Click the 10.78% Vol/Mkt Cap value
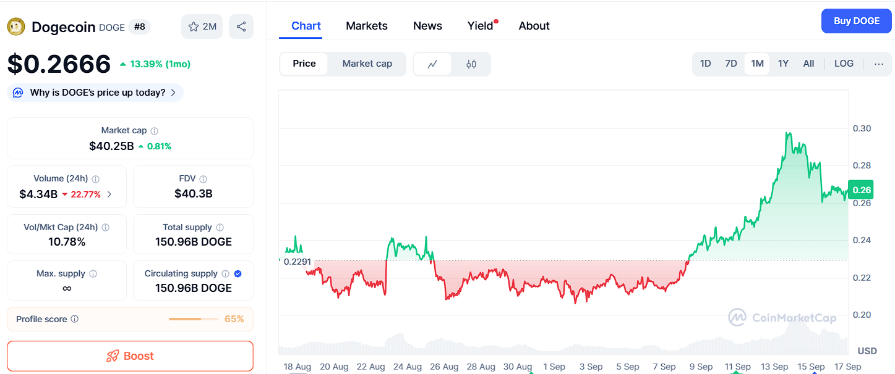 67,242
